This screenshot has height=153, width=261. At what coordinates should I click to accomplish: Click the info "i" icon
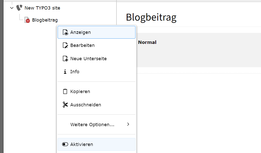coord(65,72)
